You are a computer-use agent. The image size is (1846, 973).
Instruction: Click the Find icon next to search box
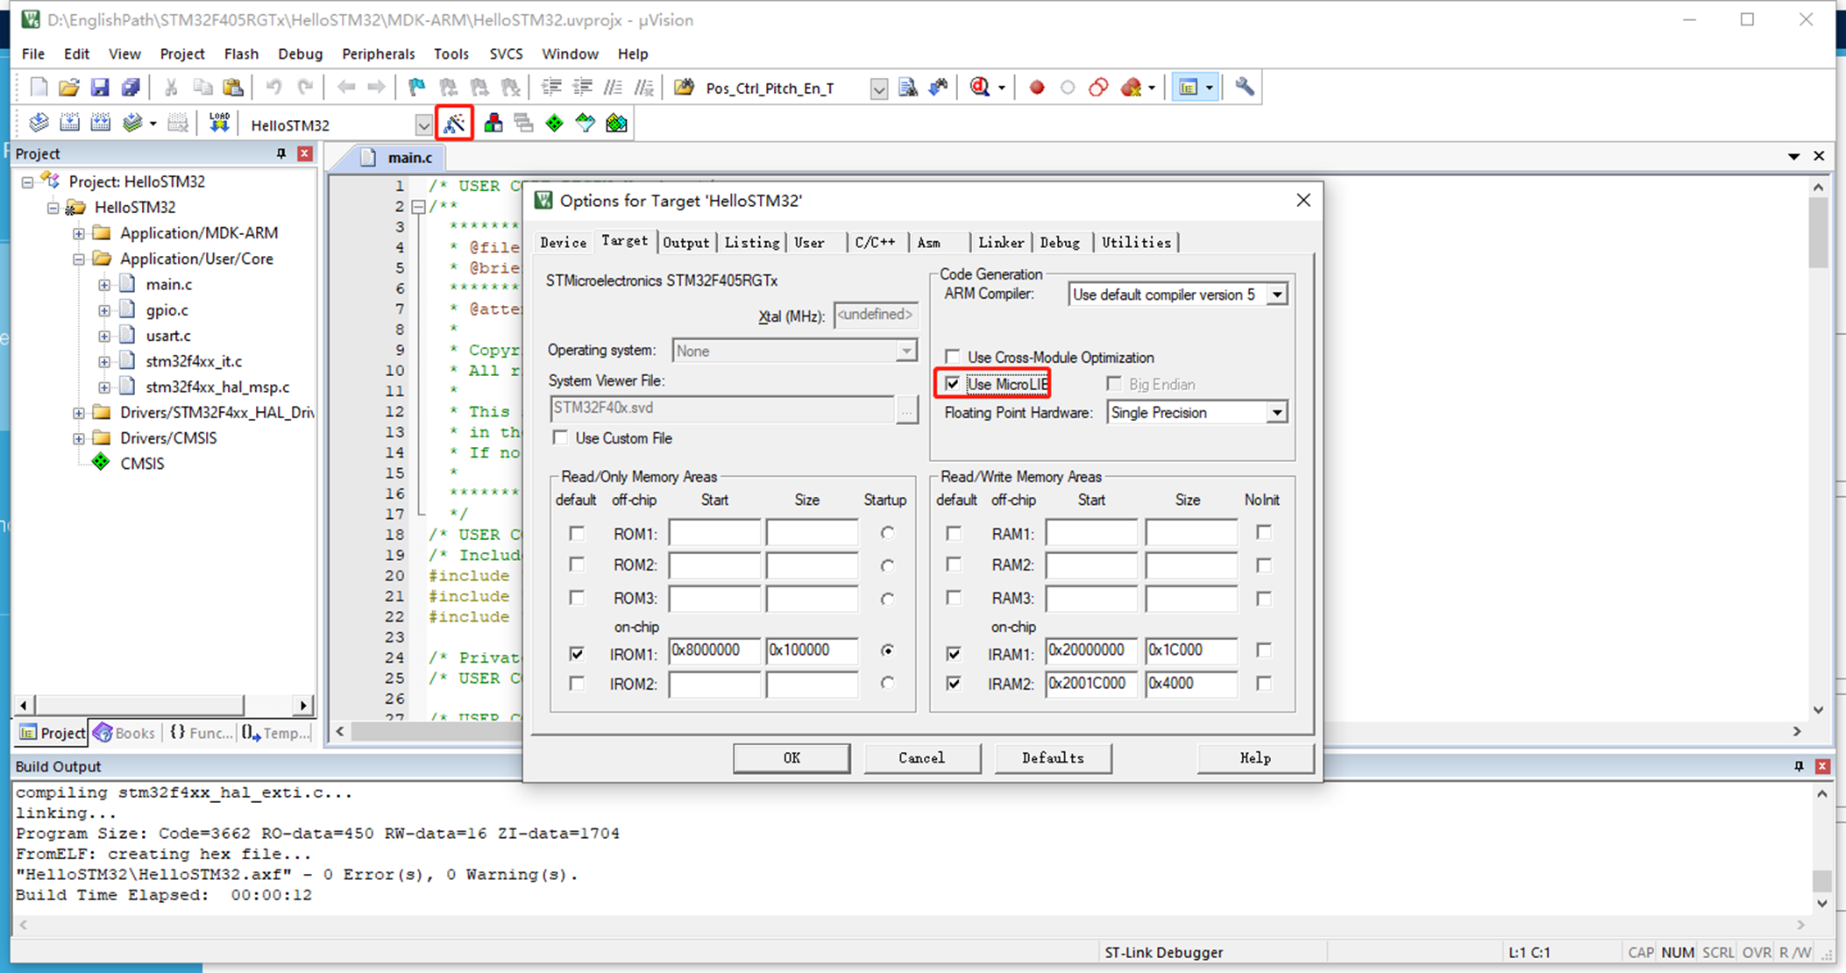point(908,87)
